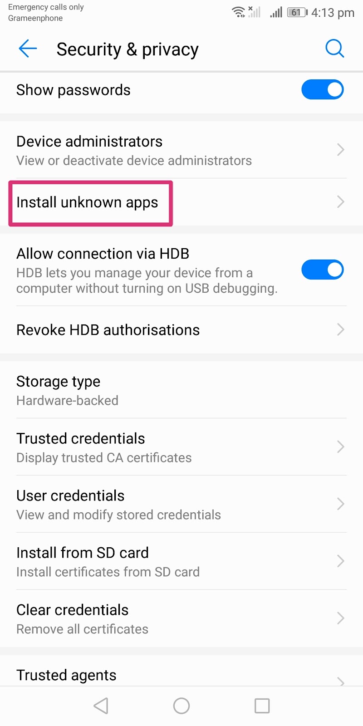The width and height of the screenshot is (363, 726).
Task: Choose Clear credentials option
Action: point(181,618)
